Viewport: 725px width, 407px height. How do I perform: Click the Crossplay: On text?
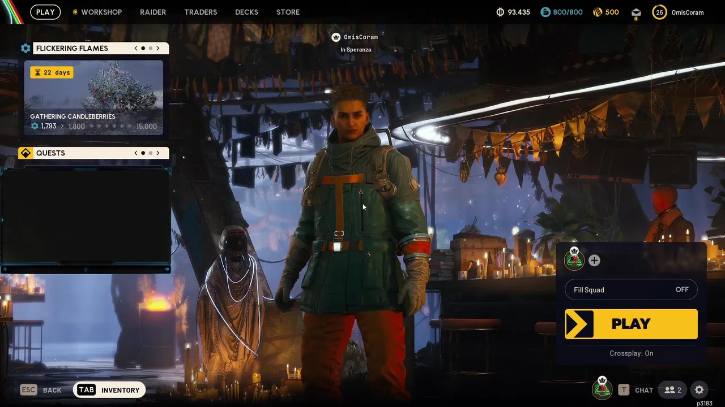tap(632, 353)
